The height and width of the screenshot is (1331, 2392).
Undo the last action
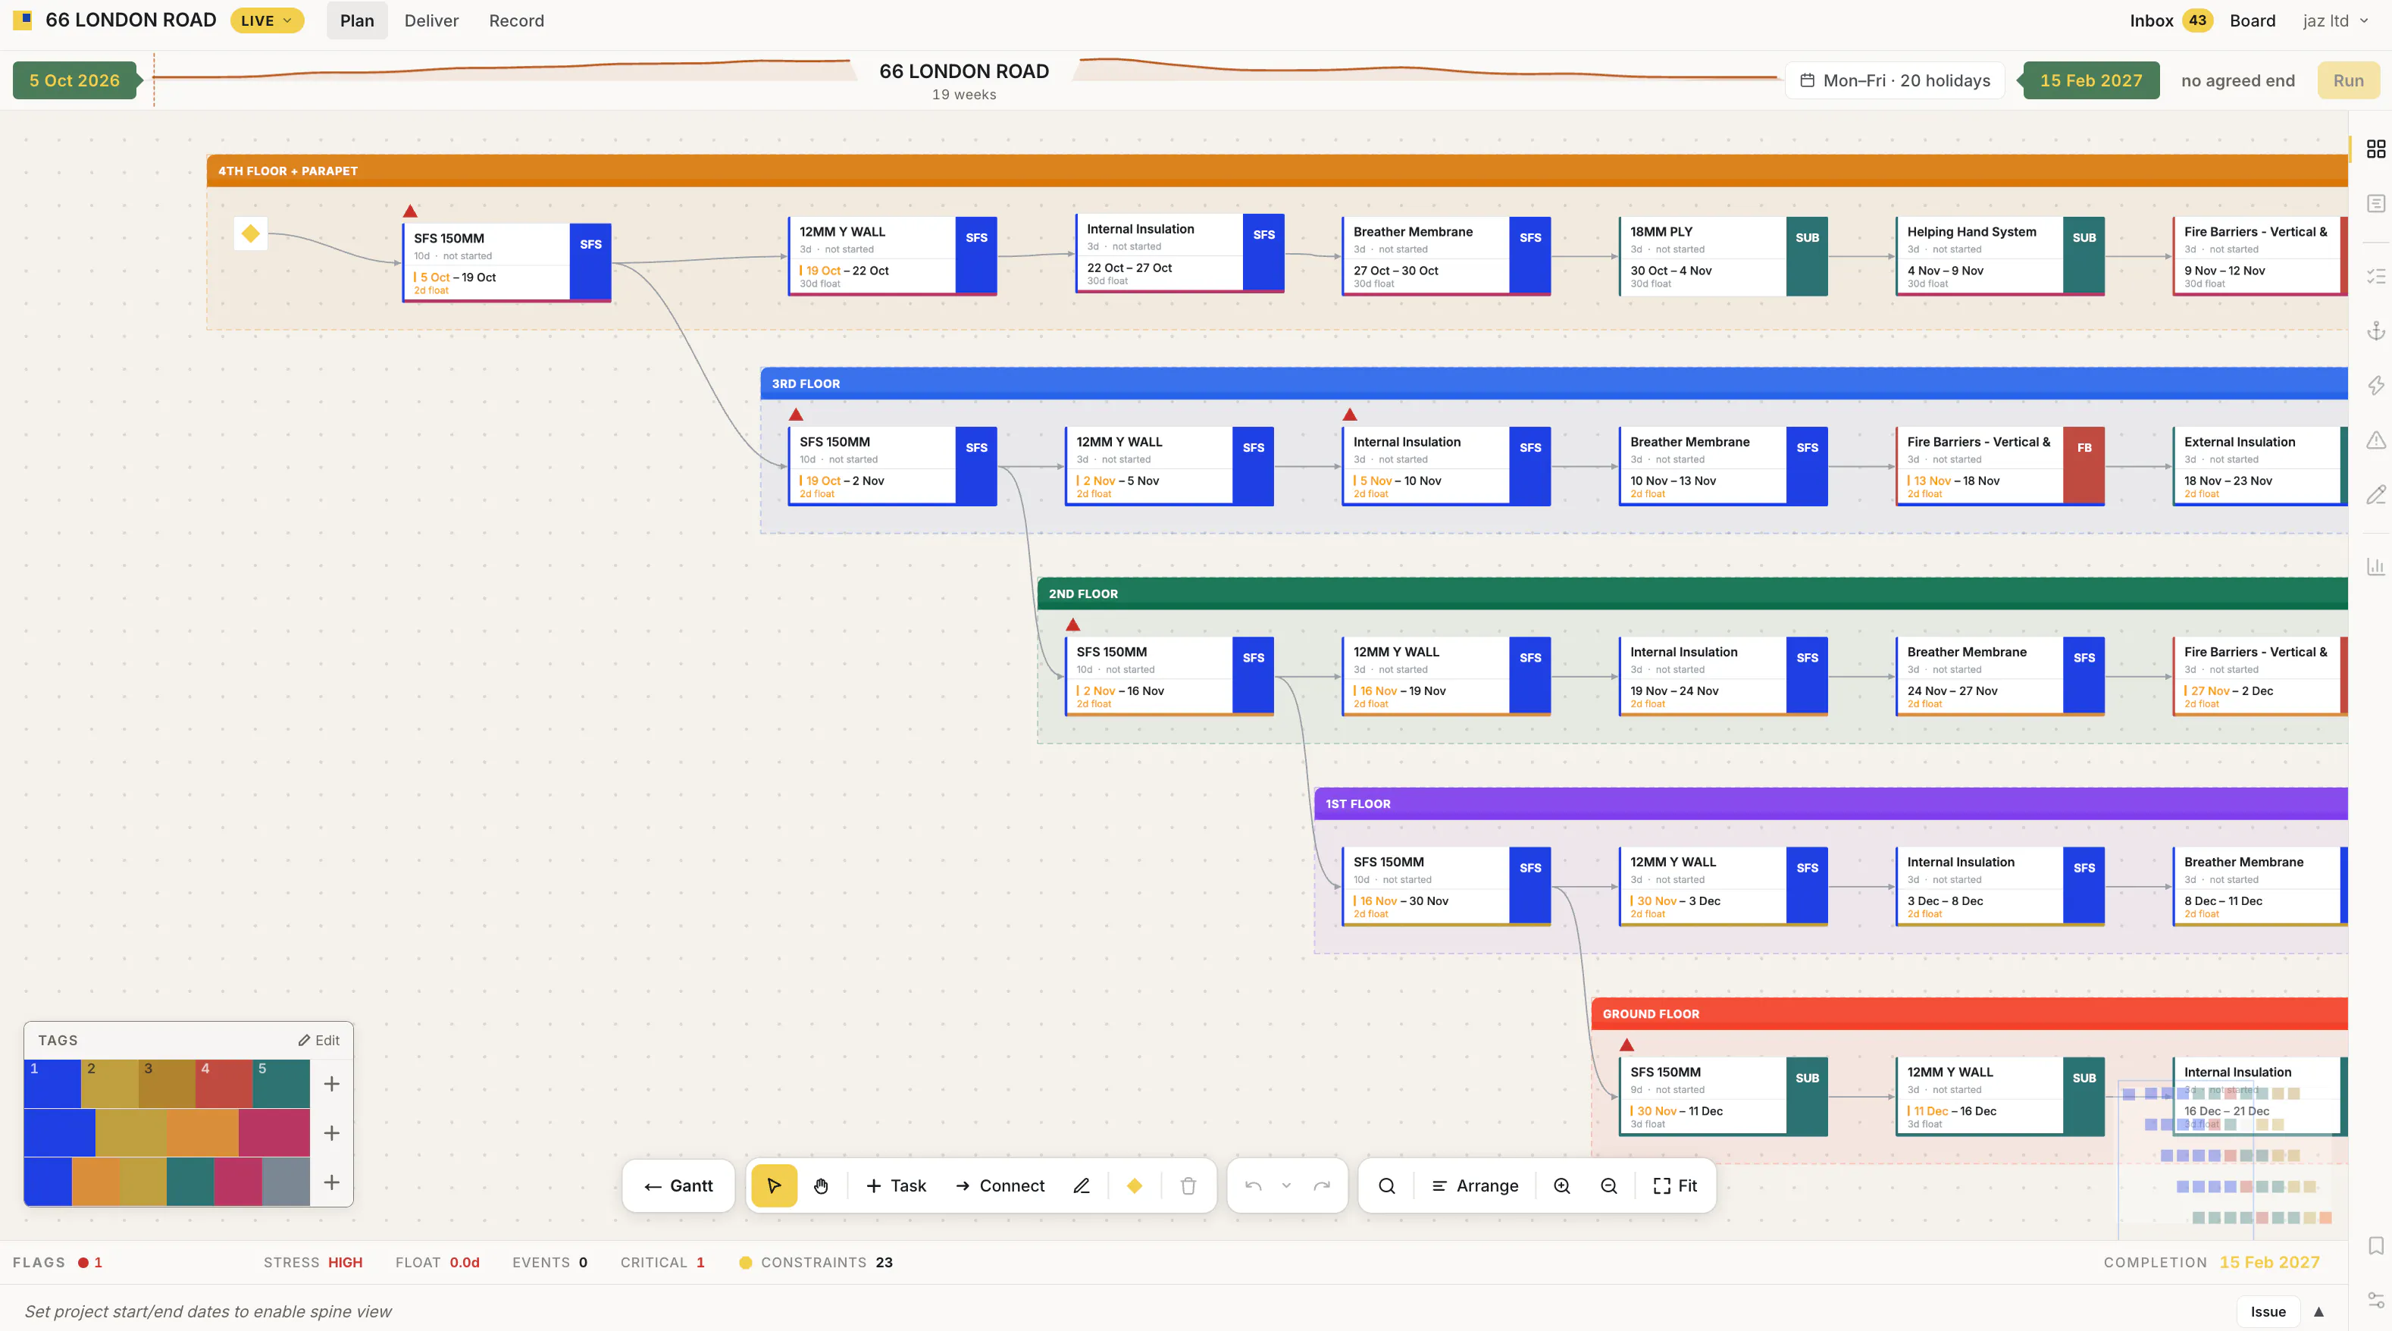[1253, 1185]
